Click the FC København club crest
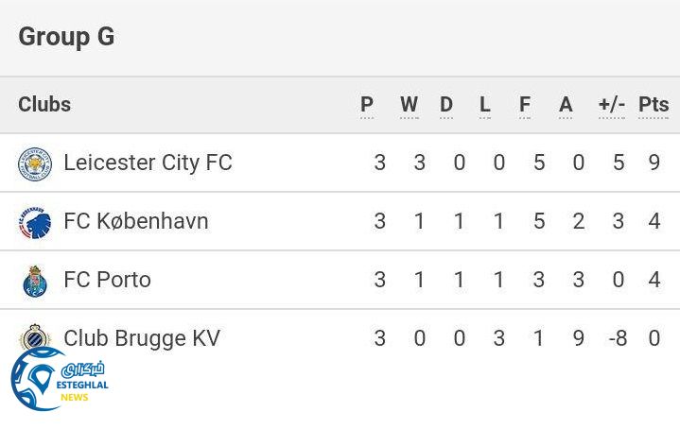Screen dimensions: 680x429 click(x=35, y=222)
